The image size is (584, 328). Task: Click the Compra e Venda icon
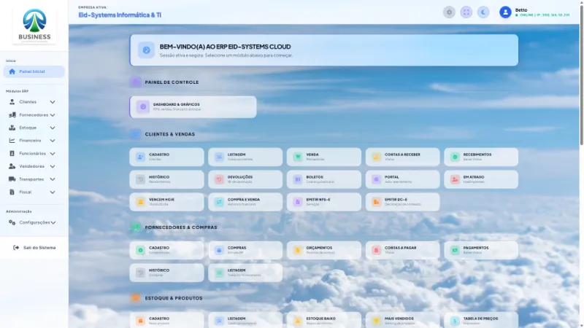click(219, 202)
